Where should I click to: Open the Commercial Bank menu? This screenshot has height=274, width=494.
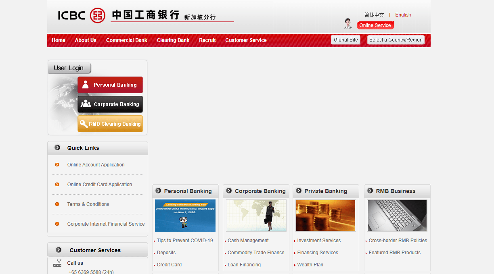click(x=127, y=40)
